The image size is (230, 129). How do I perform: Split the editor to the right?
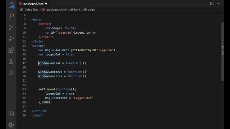pyautogui.click(x=212, y=4)
